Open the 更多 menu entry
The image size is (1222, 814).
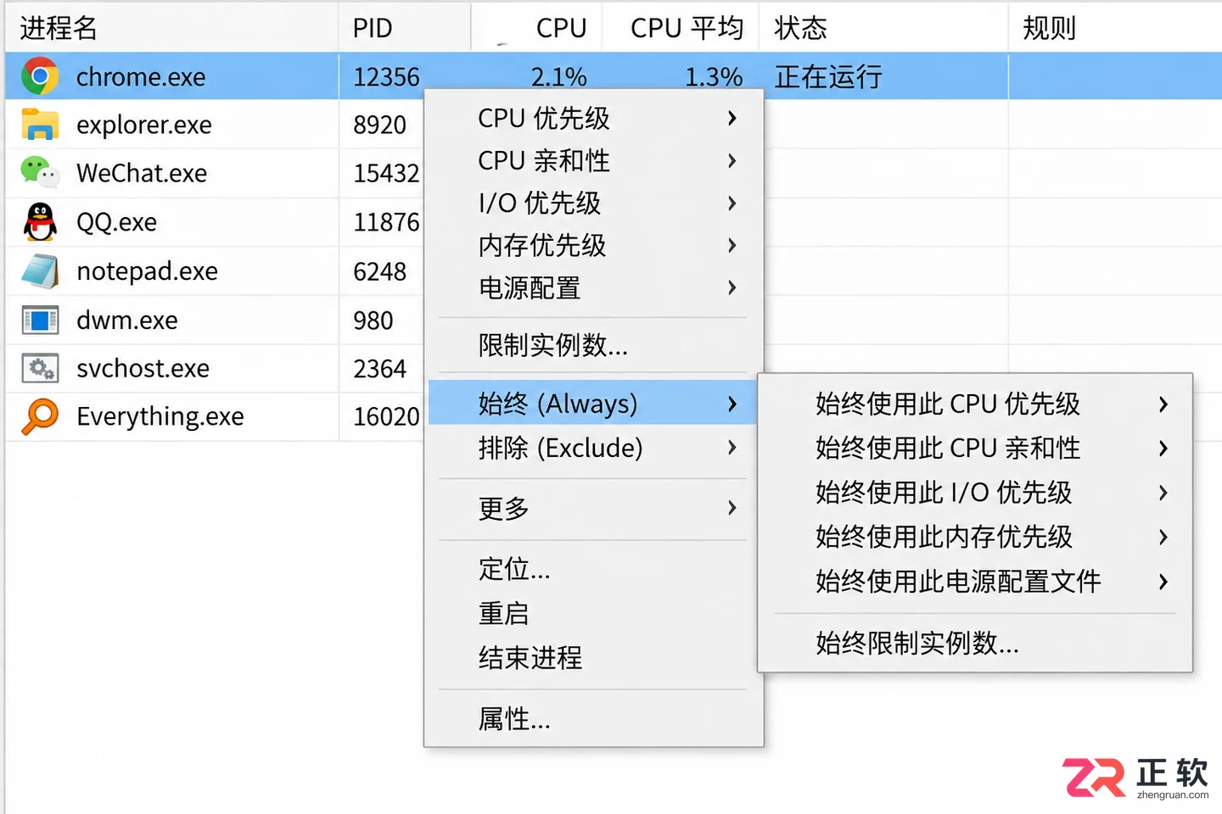593,508
